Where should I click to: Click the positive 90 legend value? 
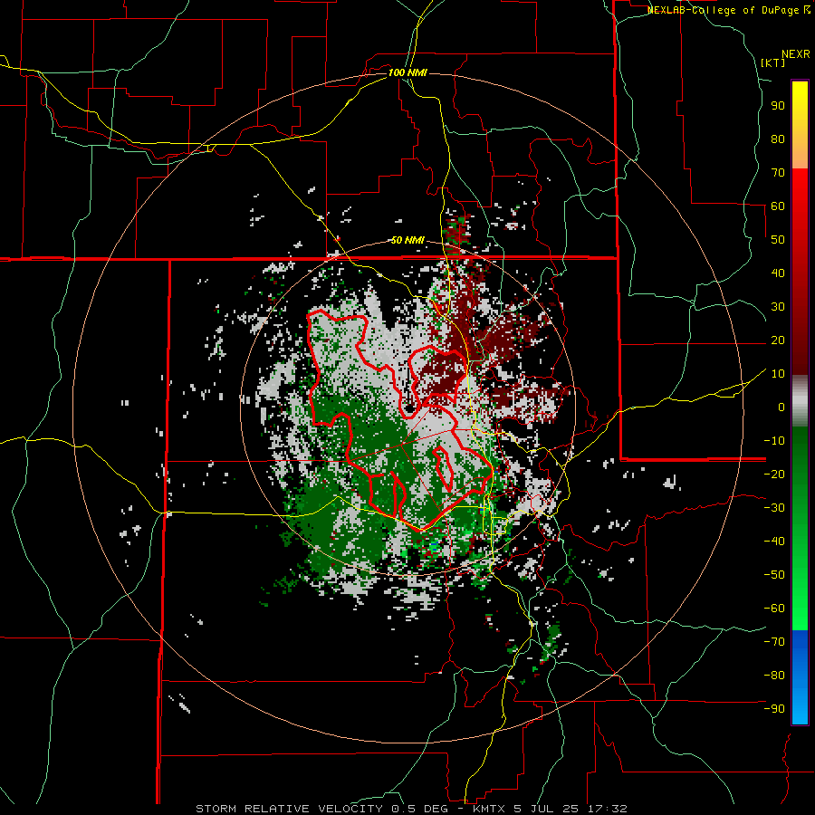[778, 106]
